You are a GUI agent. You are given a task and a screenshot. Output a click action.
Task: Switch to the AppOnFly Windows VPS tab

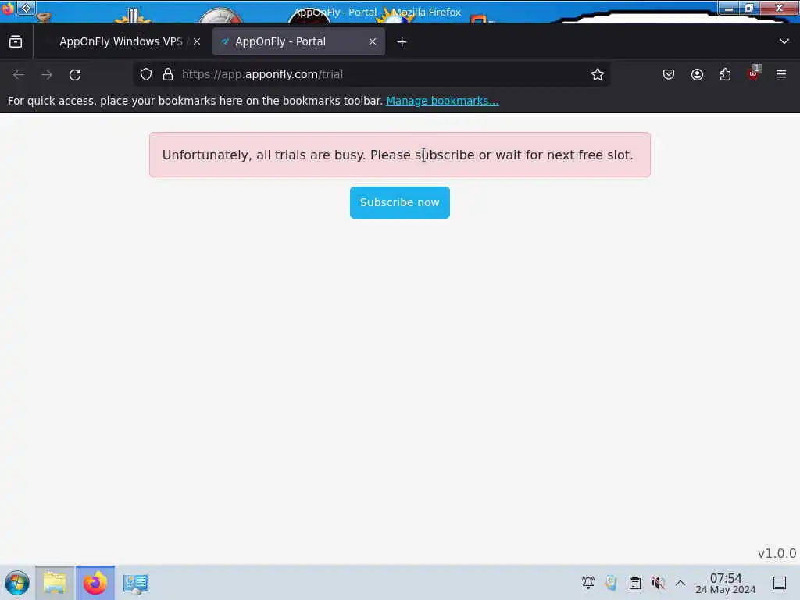(x=121, y=42)
